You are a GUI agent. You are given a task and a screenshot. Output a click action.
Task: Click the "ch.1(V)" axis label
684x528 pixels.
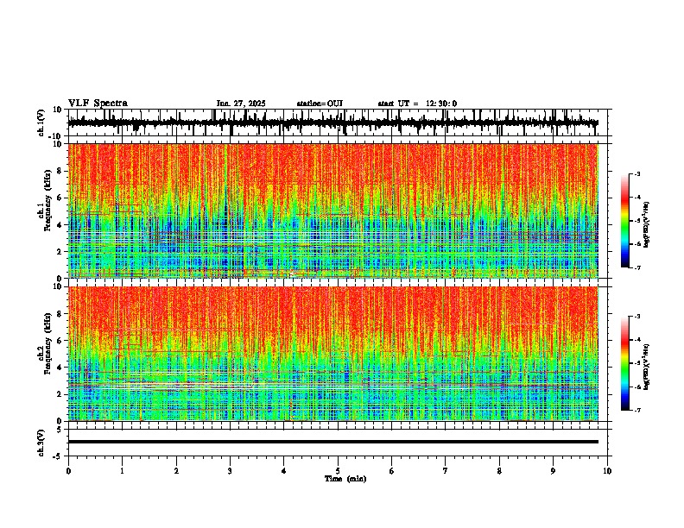41,123
